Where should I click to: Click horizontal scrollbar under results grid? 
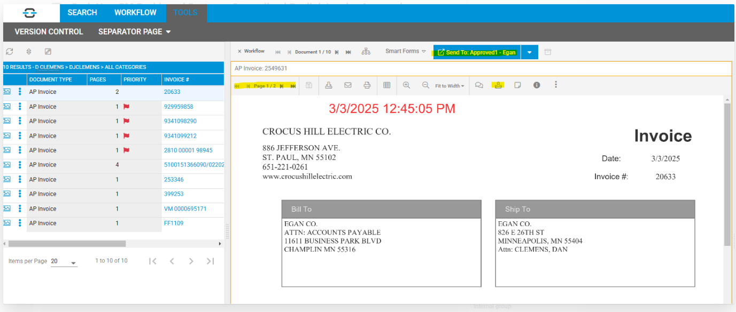[67, 244]
